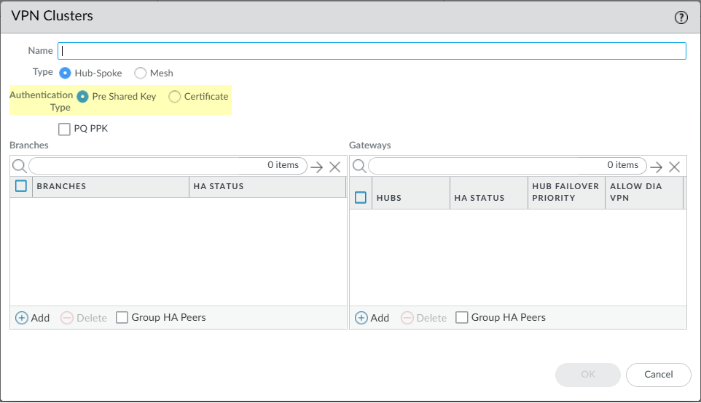Select Hub-Spoke cluster type
The image size is (701, 403).
pyautogui.click(x=66, y=73)
